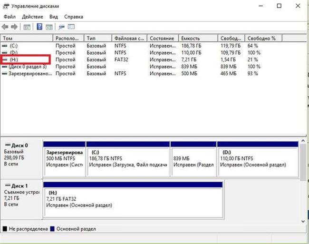Select the 839 МБ recovery partition block
The width and height of the screenshot is (309, 244).
tap(193, 159)
